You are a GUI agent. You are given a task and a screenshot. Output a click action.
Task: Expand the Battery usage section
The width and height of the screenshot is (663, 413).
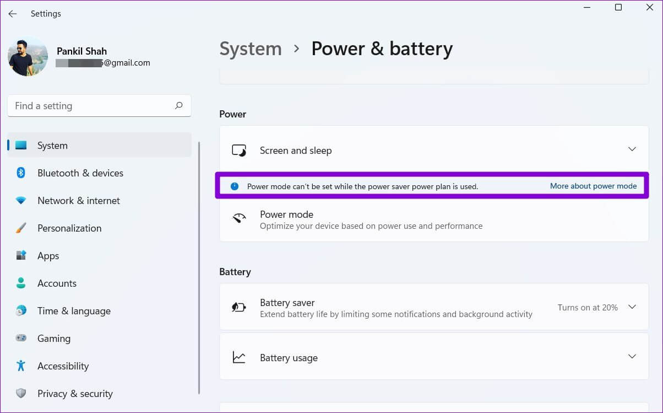click(632, 357)
